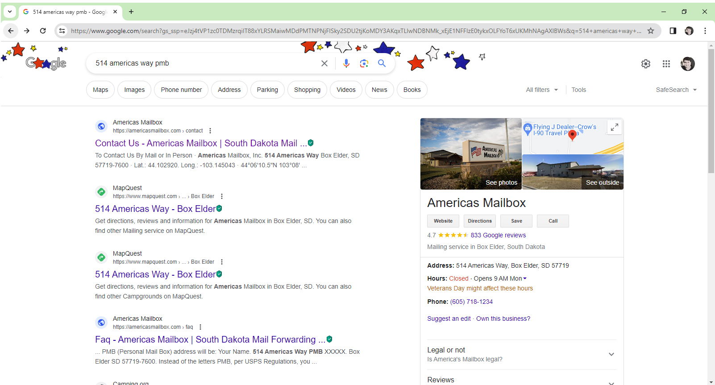Click the browser forward arrow

click(x=27, y=31)
